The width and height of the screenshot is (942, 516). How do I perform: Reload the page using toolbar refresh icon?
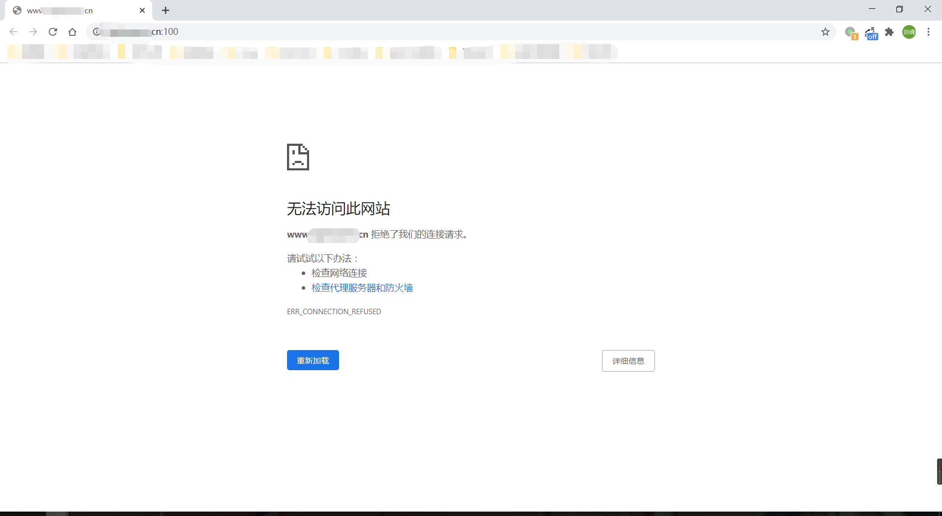click(53, 32)
